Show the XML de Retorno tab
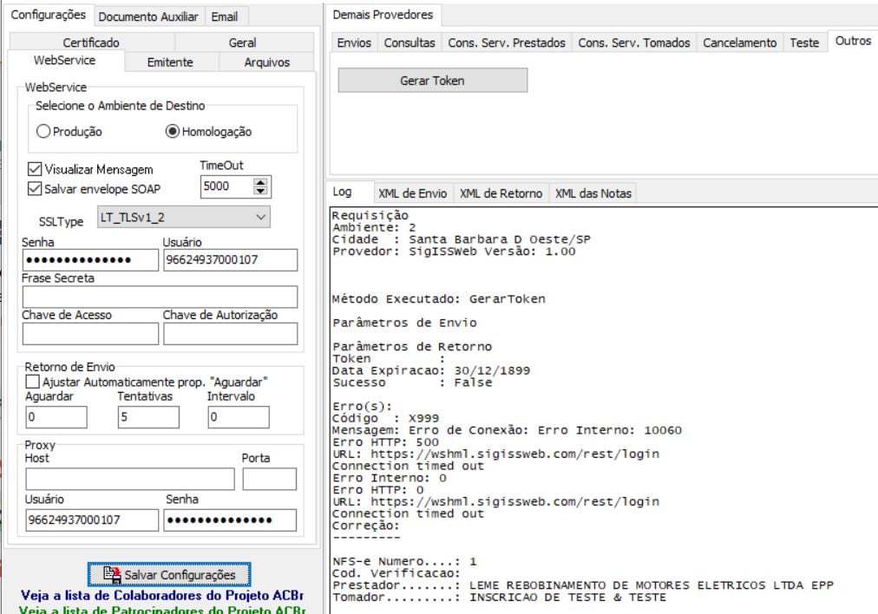This screenshot has height=614, width=878. coord(501,193)
